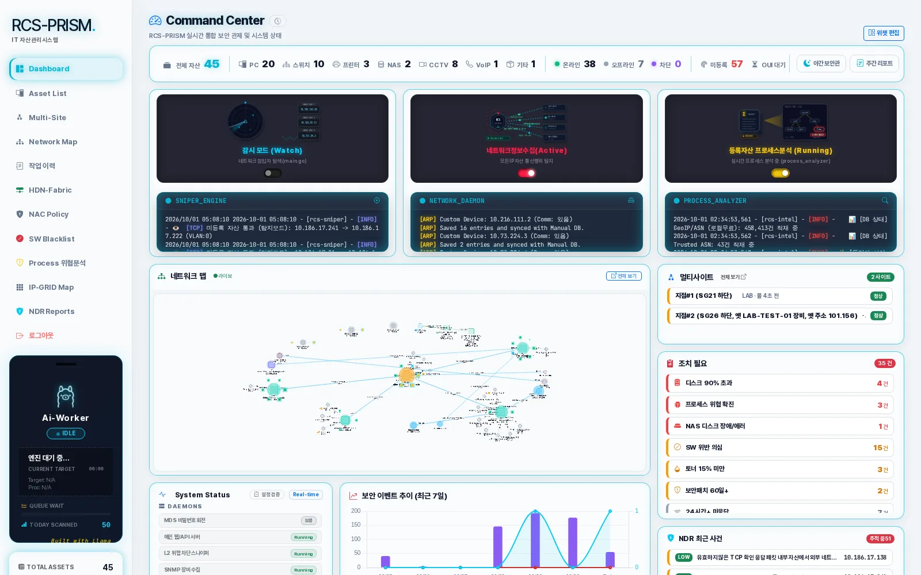Click the Ai-Worker llama mascot icon
This screenshot has height=575, width=921.
[x=66, y=396]
